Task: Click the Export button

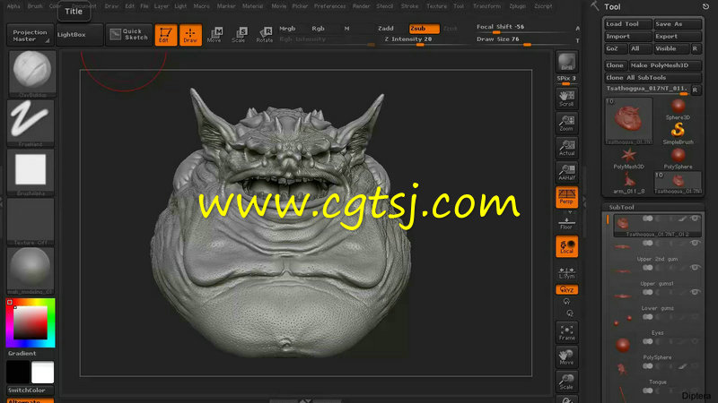Action: pos(678,36)
